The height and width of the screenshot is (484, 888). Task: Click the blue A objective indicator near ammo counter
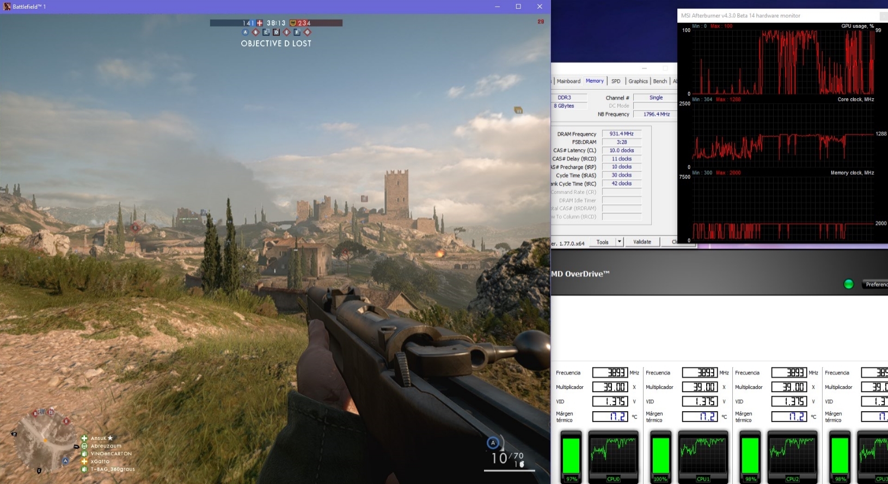(493, 443)
